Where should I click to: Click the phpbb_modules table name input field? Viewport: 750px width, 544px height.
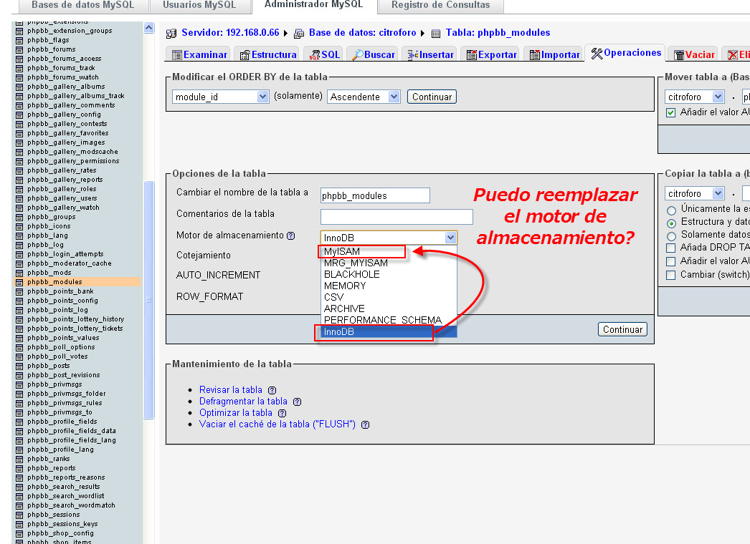pos(374,195)
